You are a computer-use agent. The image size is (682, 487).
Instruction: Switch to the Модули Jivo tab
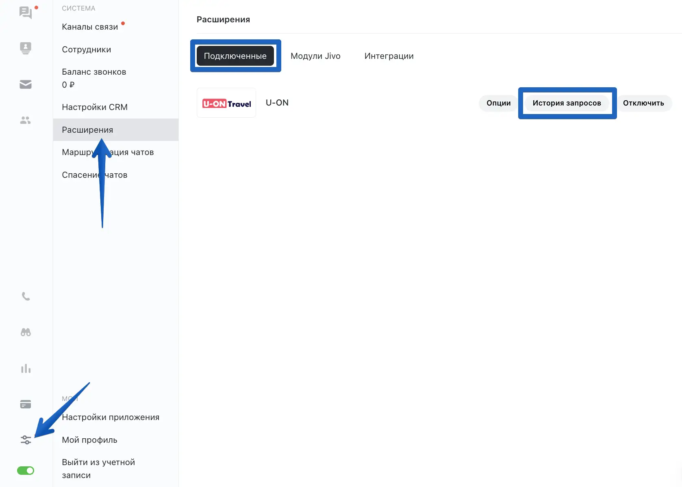[315, 56]
